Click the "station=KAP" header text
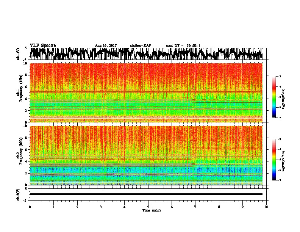The image size is (300, 232). click(x=141, y=45)
